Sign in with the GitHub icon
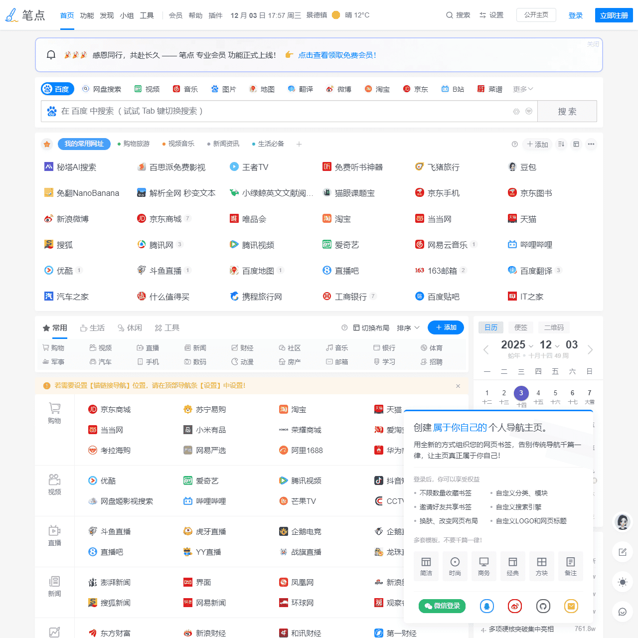This screenshot has height=638, width=638. (x=543, y=606)
